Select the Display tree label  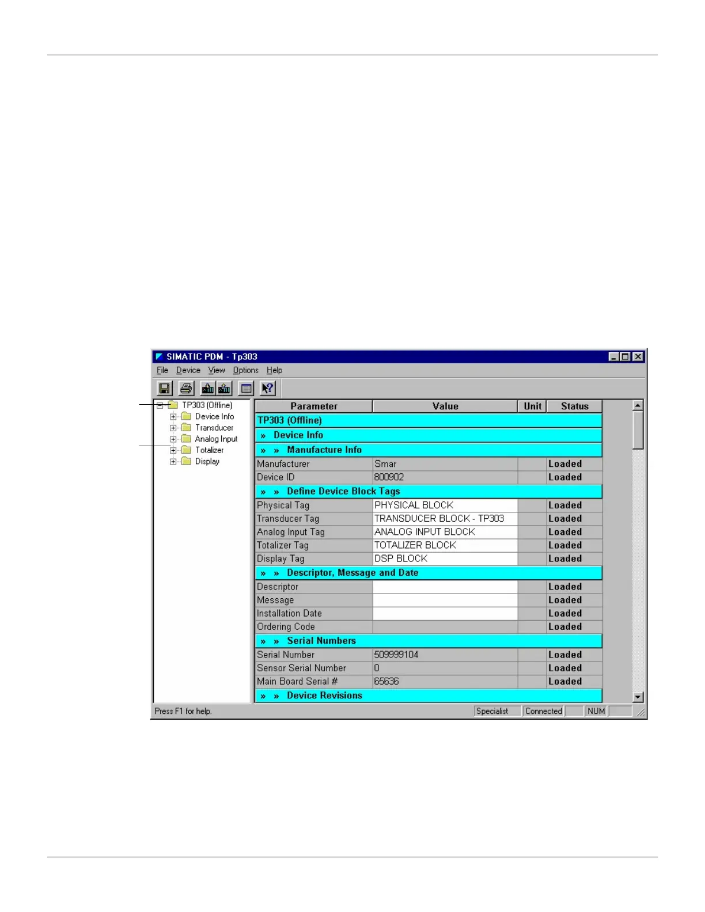pyautogui.click(x=207, y=461)
